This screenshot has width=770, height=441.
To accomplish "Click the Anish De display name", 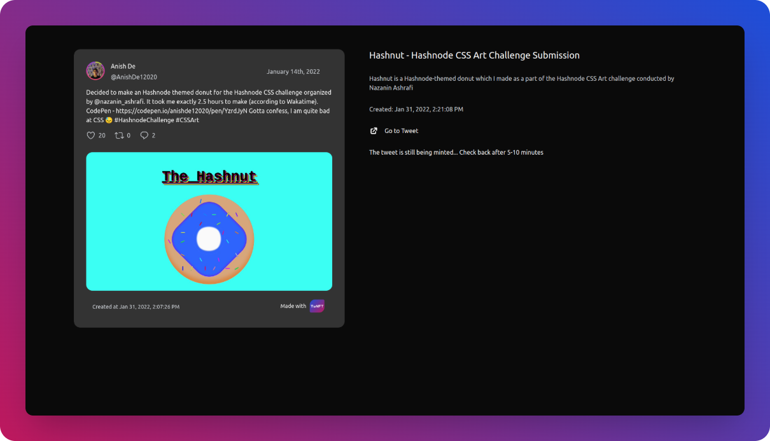I will pos(123,66).
